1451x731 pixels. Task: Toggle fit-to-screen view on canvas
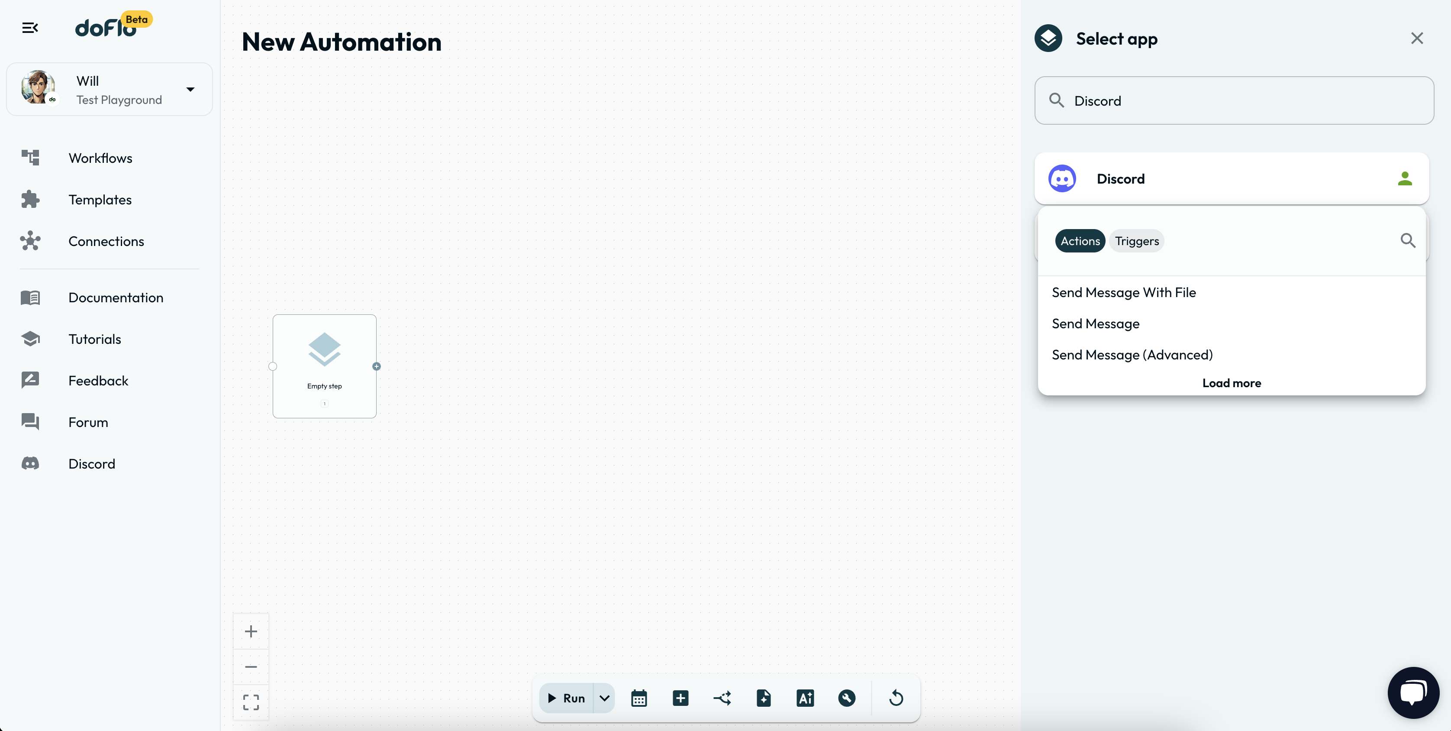[x=251, y=702]
